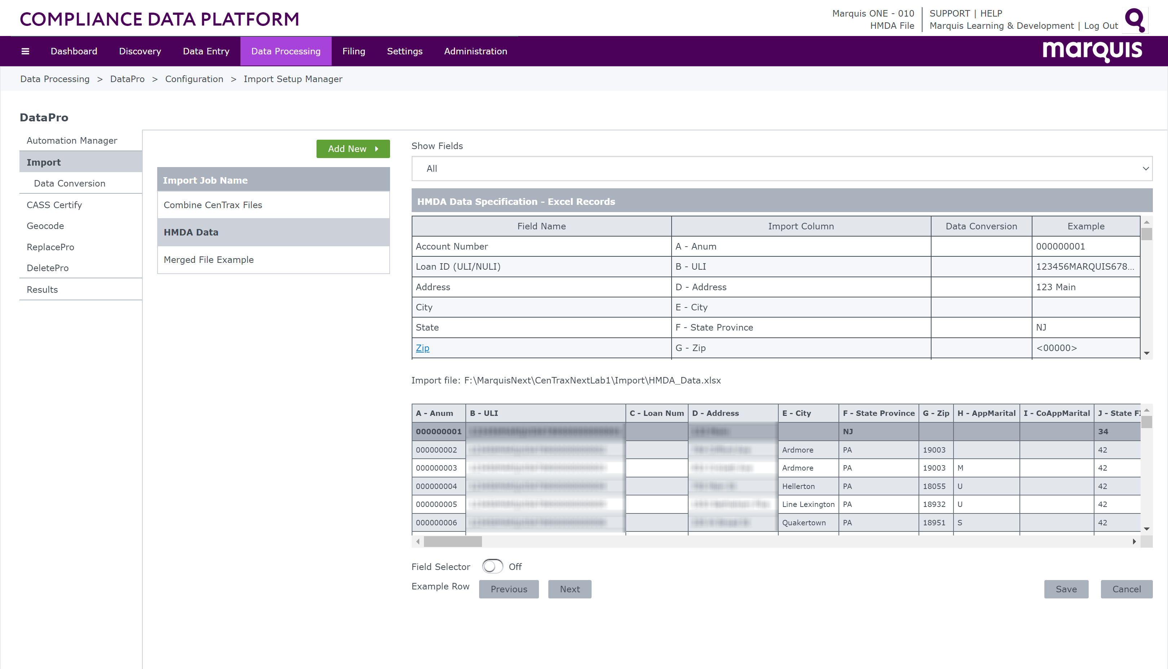The image size is (1168, 669).
Task: Open Data Conversion under Import
Action: (70, 183)
